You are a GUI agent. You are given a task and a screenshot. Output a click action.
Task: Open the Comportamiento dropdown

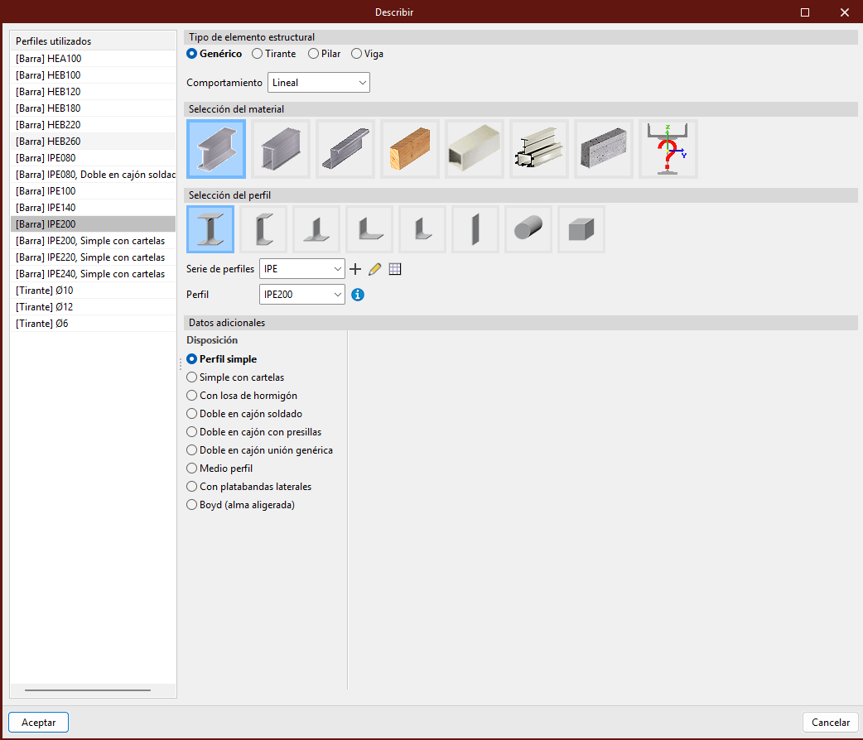point(319,83)
